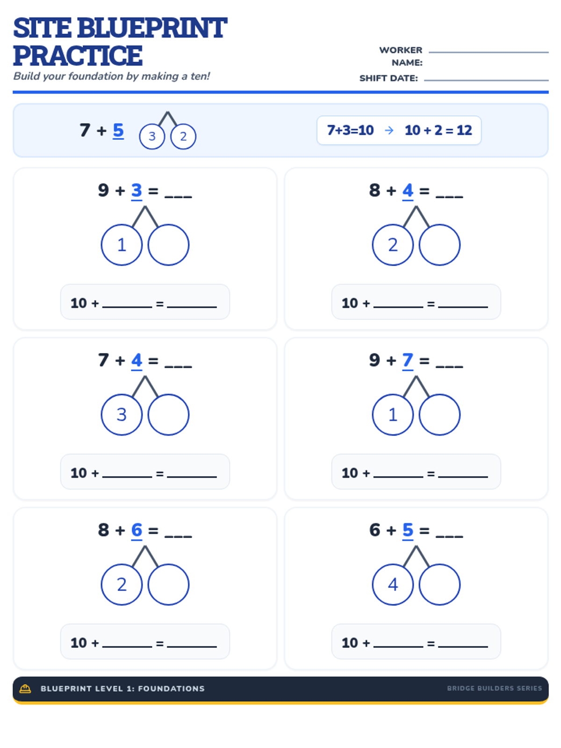Click the answer blank after 9 + 3 =
Viewport: 561px width, 748px height.
tap(178, 193)
